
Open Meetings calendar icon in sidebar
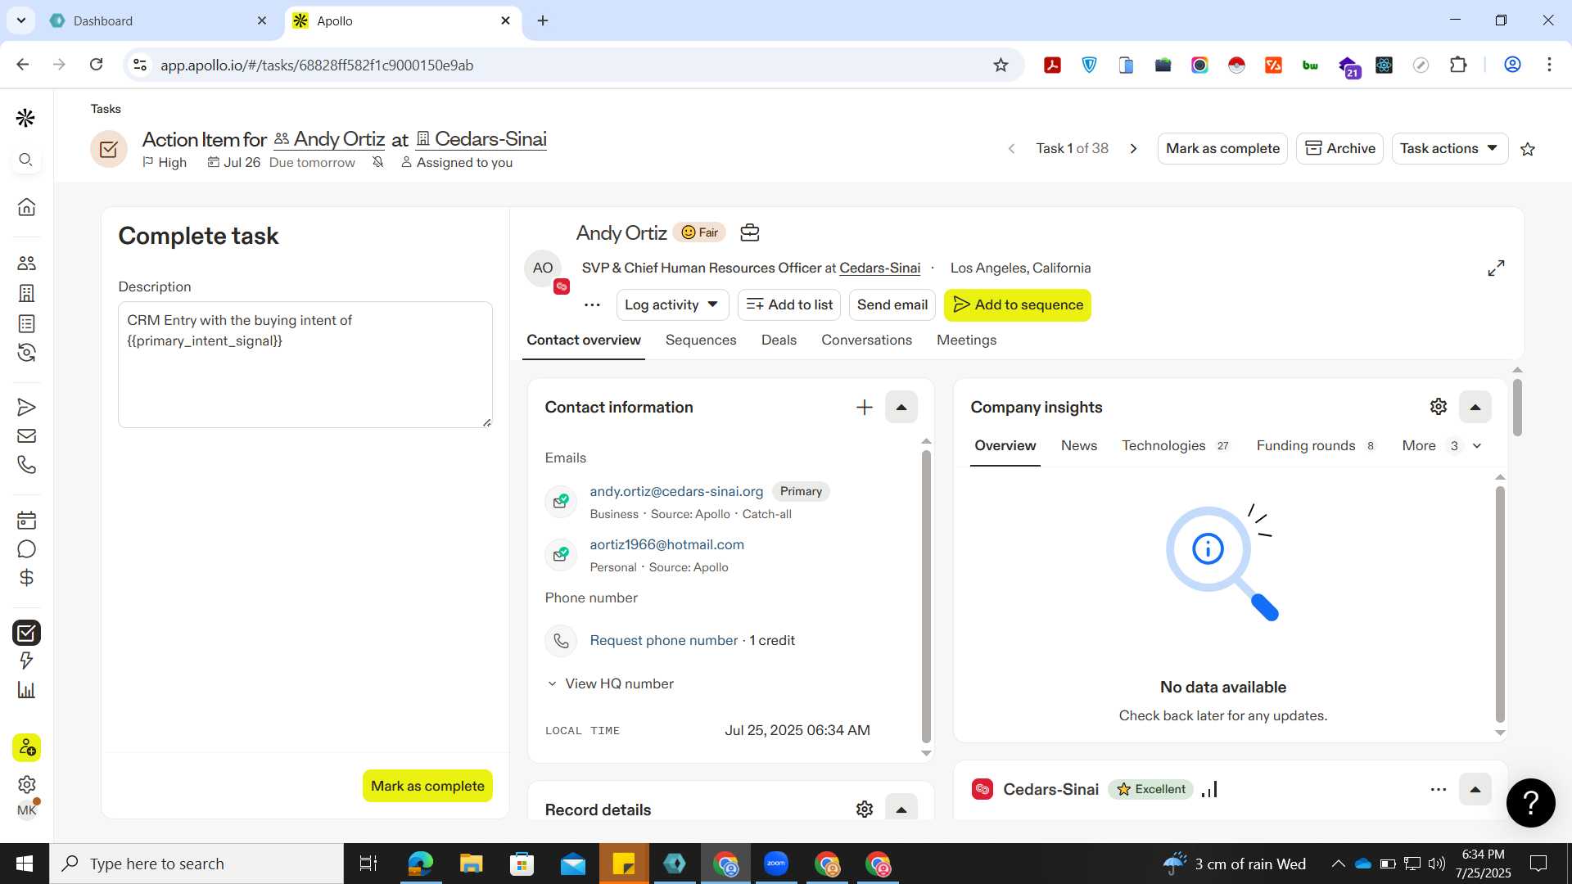pyautogui.click(x=26, y=521)
